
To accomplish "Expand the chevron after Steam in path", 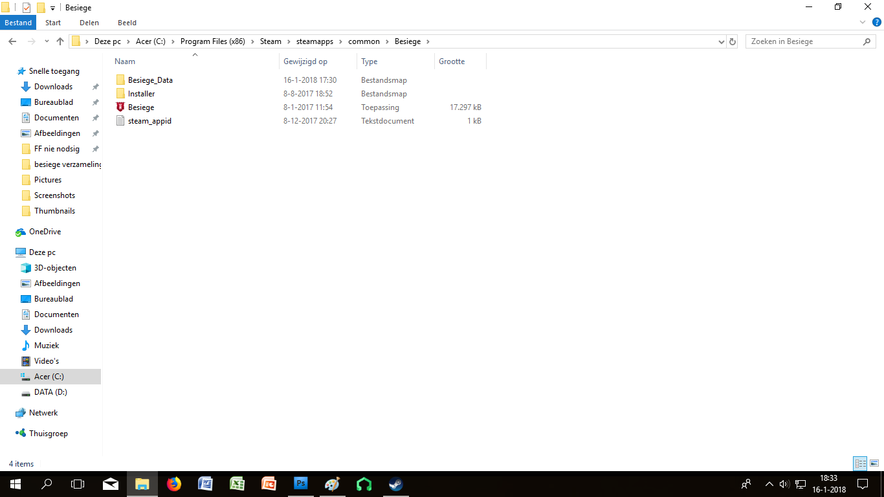I will pos(288,41).
